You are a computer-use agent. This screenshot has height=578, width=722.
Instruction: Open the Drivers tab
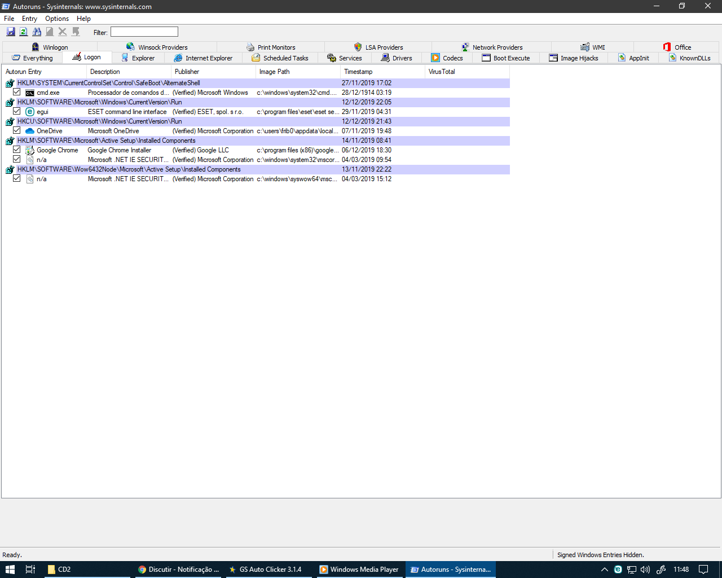tap(397, 58)
